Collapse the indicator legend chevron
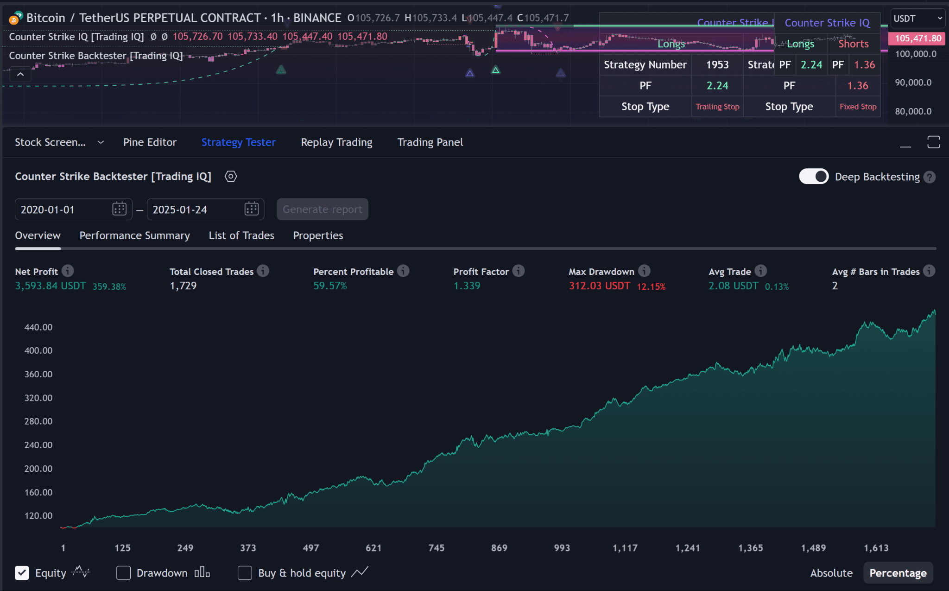 tap(20, 74)
